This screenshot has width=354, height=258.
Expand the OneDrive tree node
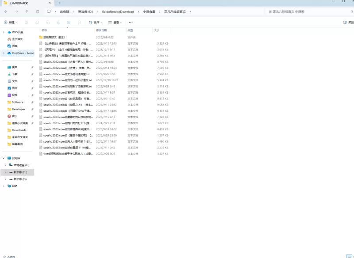tap(4, 53)
